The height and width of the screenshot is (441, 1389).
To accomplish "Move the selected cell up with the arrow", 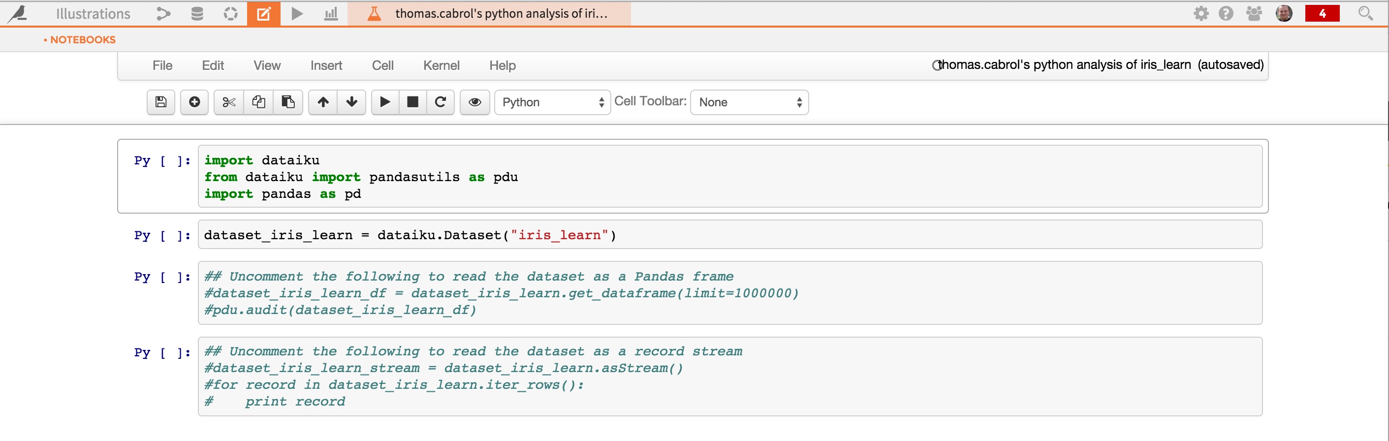I will [x=323, y=102].
